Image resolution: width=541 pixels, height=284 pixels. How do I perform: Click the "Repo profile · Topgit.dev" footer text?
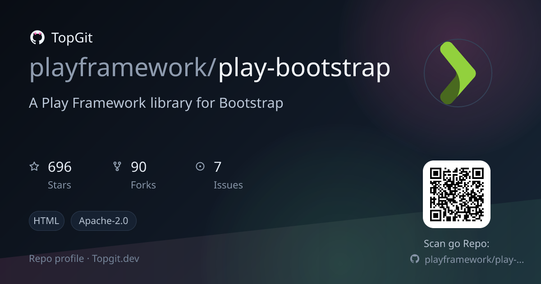click(84, 259)
